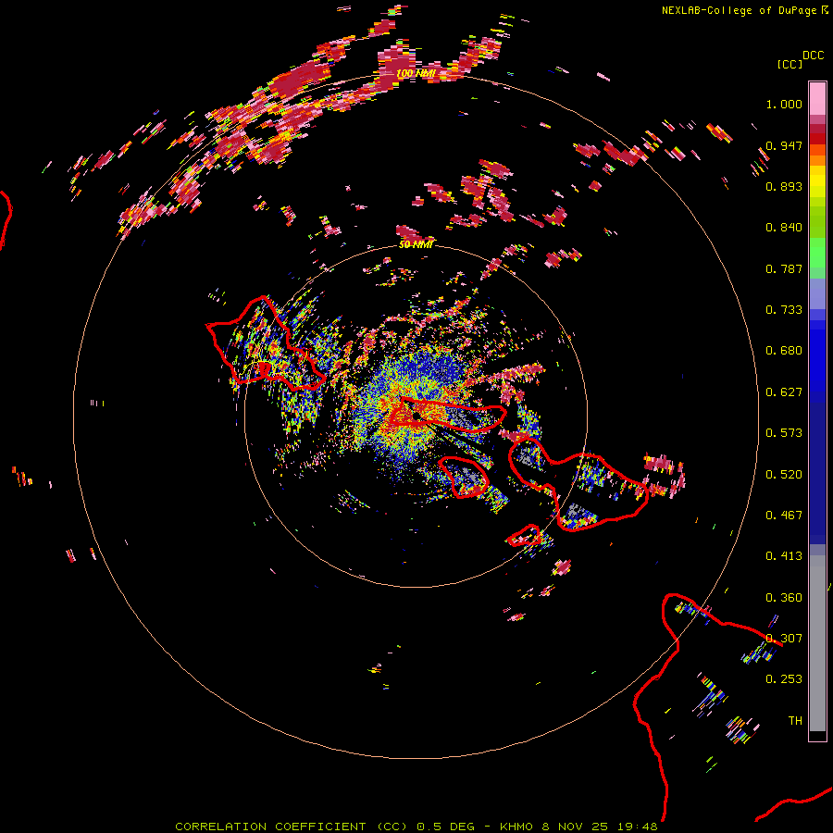
Task: Click the 0.680 scale value
Action: tap(784, 351)
